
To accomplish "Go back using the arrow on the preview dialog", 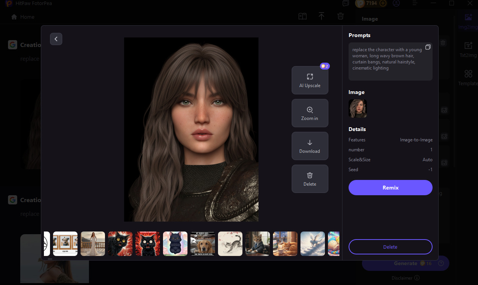I will pos(56,39).
